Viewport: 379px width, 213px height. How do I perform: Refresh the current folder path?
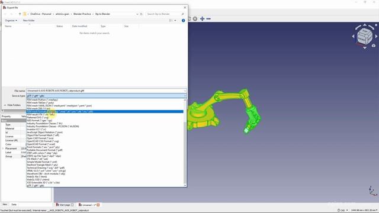[142, 14]
